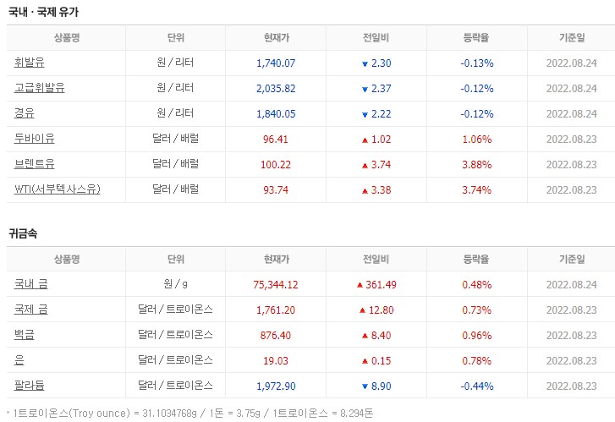Open the 은 product link
The width and height of the screenshot is (615, 422).
pos(19,360)
